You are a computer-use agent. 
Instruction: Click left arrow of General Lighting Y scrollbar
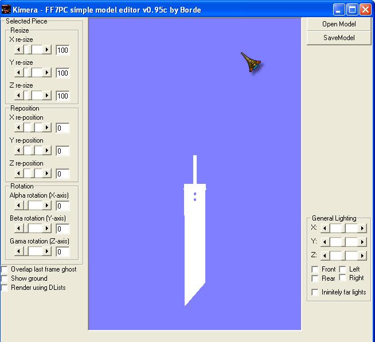coord(325,242)
